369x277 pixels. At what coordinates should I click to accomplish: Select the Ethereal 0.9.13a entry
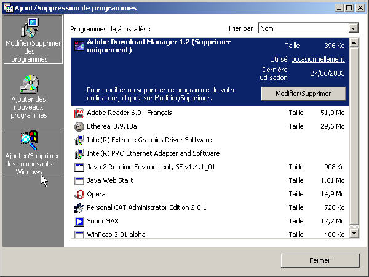click(210, 126)
